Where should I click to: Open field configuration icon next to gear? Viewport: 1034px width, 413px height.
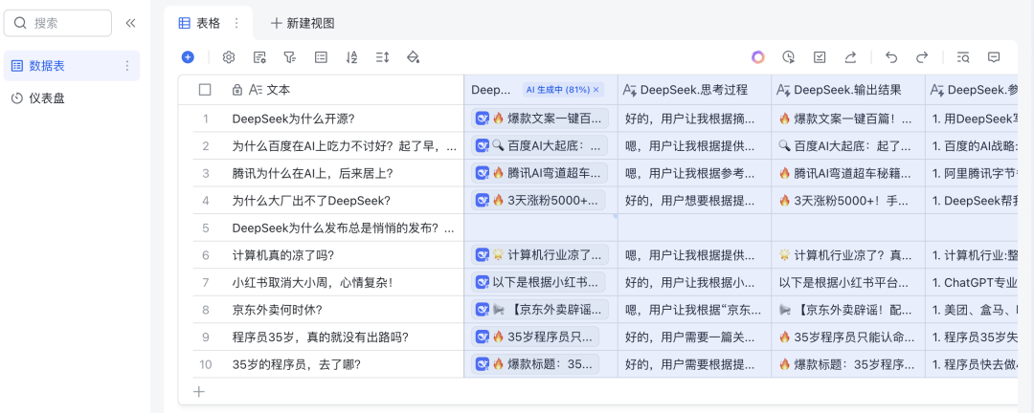[259, 57]
